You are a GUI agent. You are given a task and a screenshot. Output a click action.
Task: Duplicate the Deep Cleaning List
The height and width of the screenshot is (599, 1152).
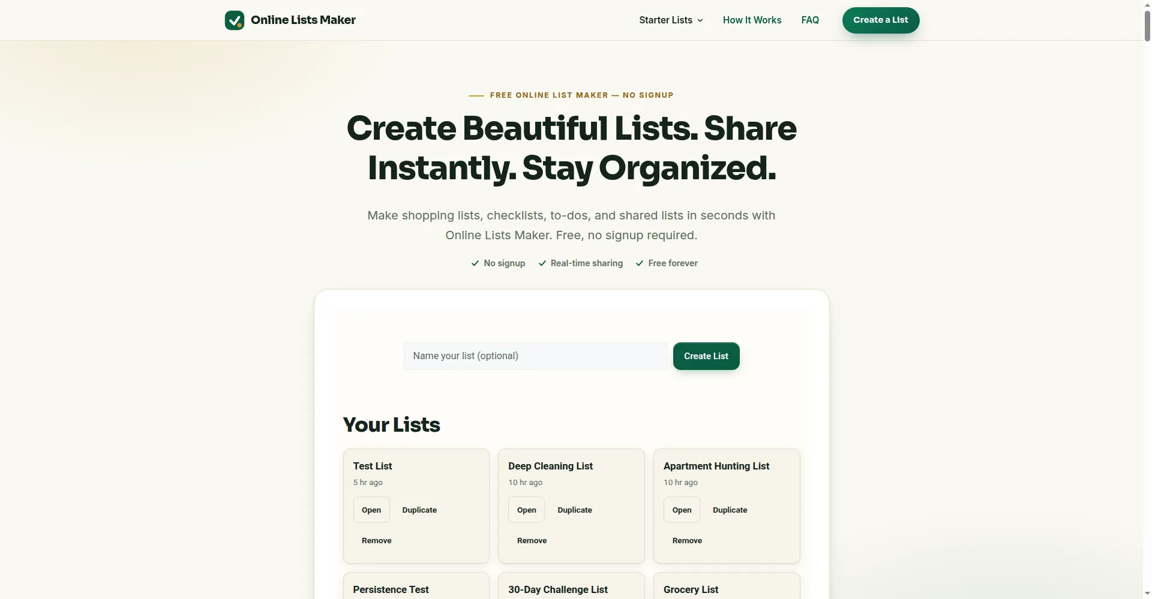tap(575, 510)
